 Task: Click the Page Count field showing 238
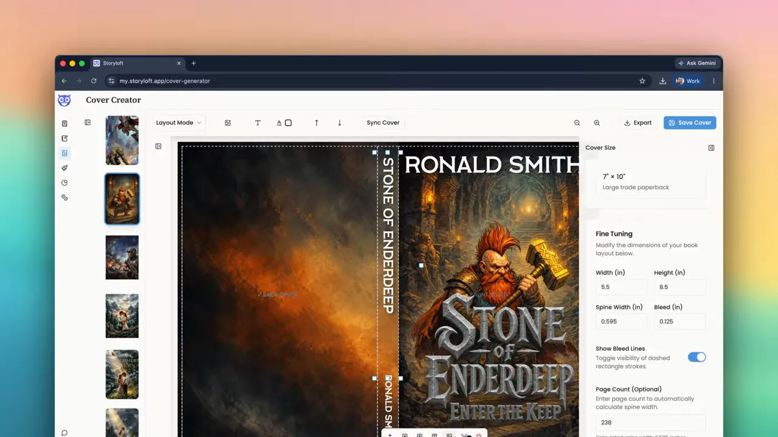tap(650, 422)
